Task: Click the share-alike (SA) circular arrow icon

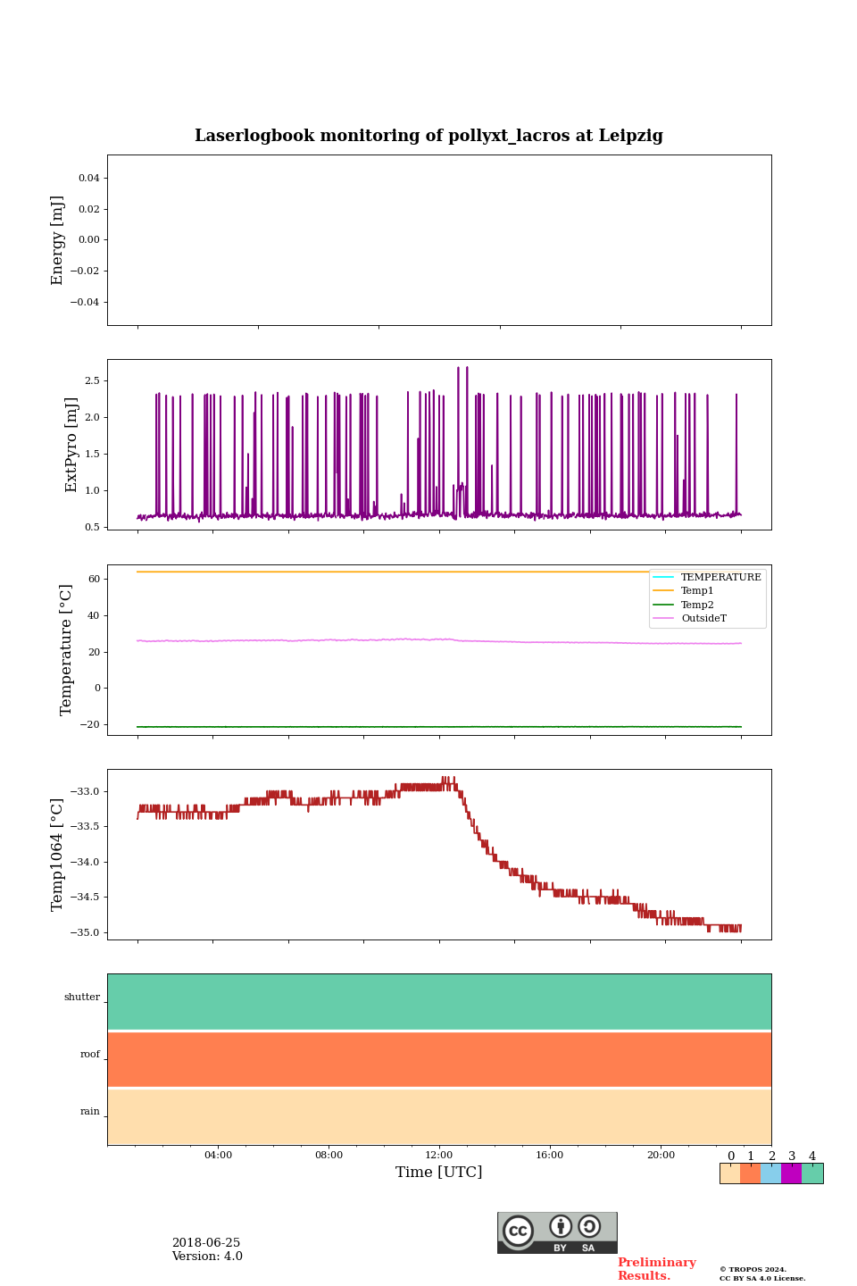Action: click(x=589, y=1227)
